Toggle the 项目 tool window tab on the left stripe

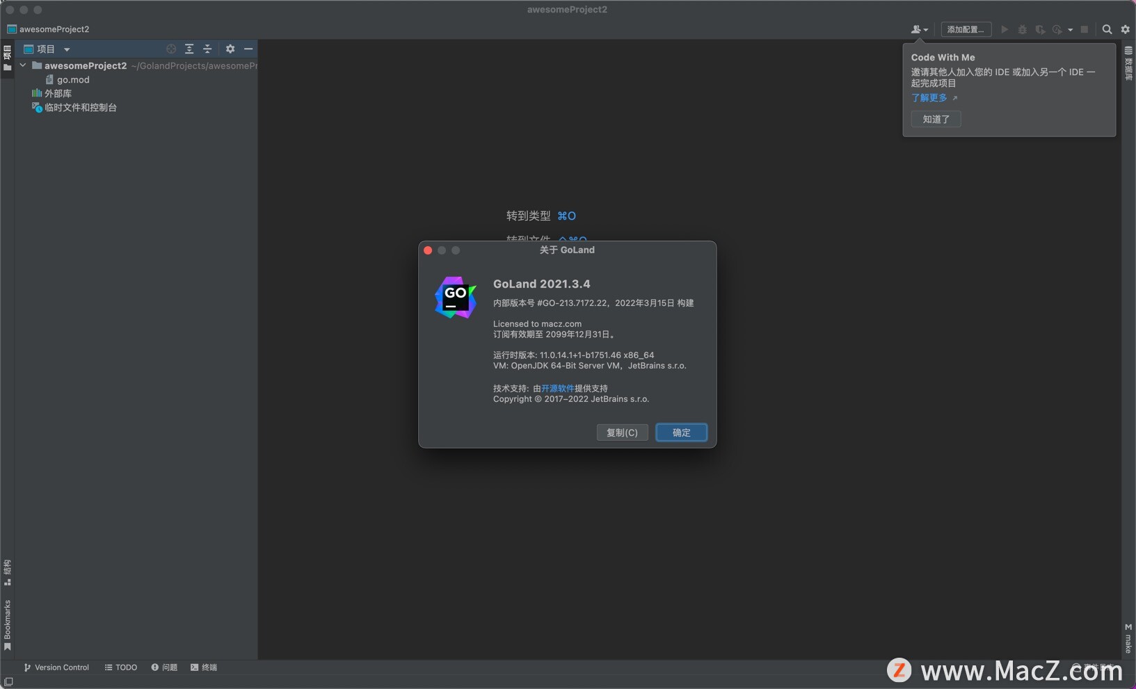click(x=7, y=58)
